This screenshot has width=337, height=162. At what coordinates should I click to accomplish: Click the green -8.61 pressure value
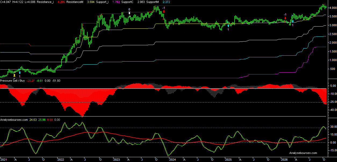40,81
